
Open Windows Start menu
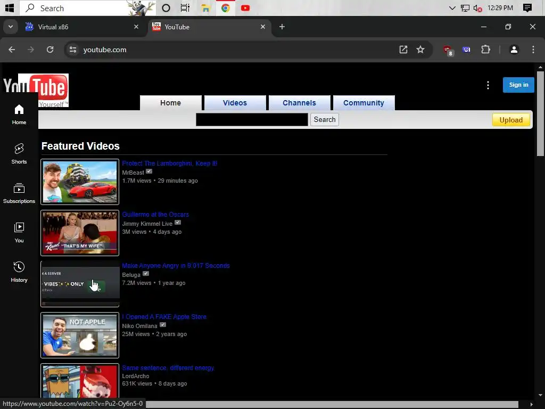click(x=10, y=8)
